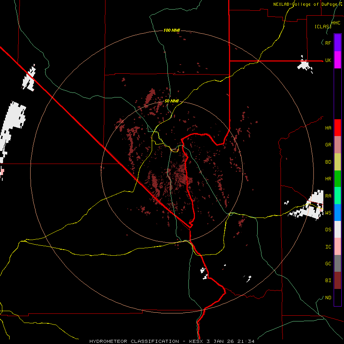Click the 'HHC' product code text
The height and width of the screenshot is (344, 344).
pyautogui.click(x=336, y=23)
